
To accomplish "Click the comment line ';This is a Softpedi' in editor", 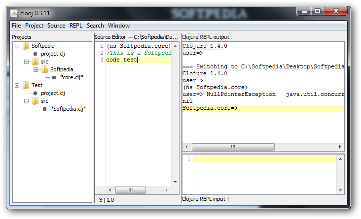I will [139, 53].
